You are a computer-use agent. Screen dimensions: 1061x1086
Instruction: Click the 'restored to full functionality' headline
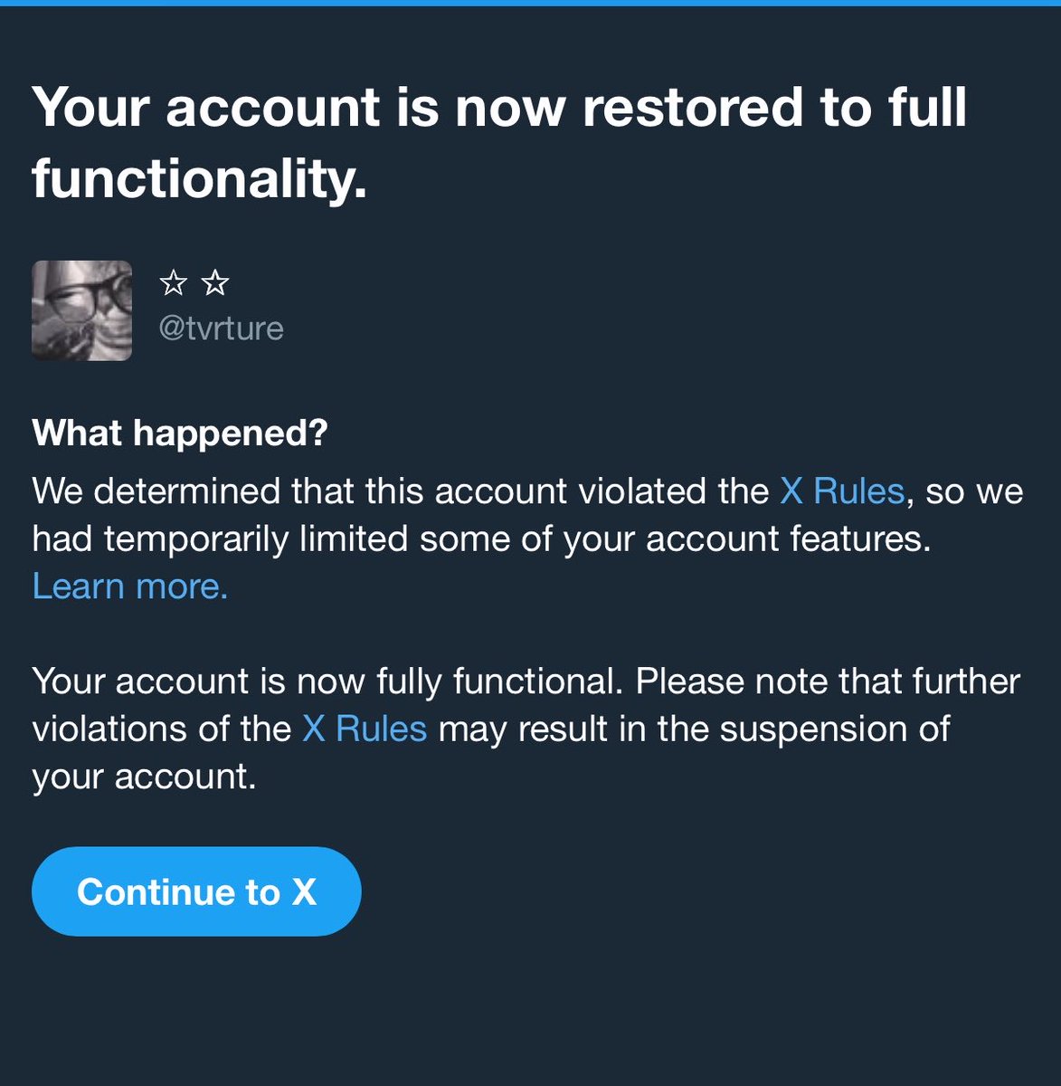(499, 142)
